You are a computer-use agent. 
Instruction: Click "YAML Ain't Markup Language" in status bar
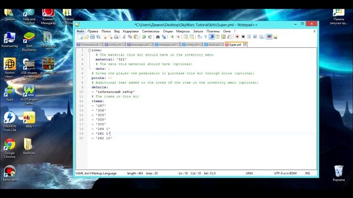96,173
